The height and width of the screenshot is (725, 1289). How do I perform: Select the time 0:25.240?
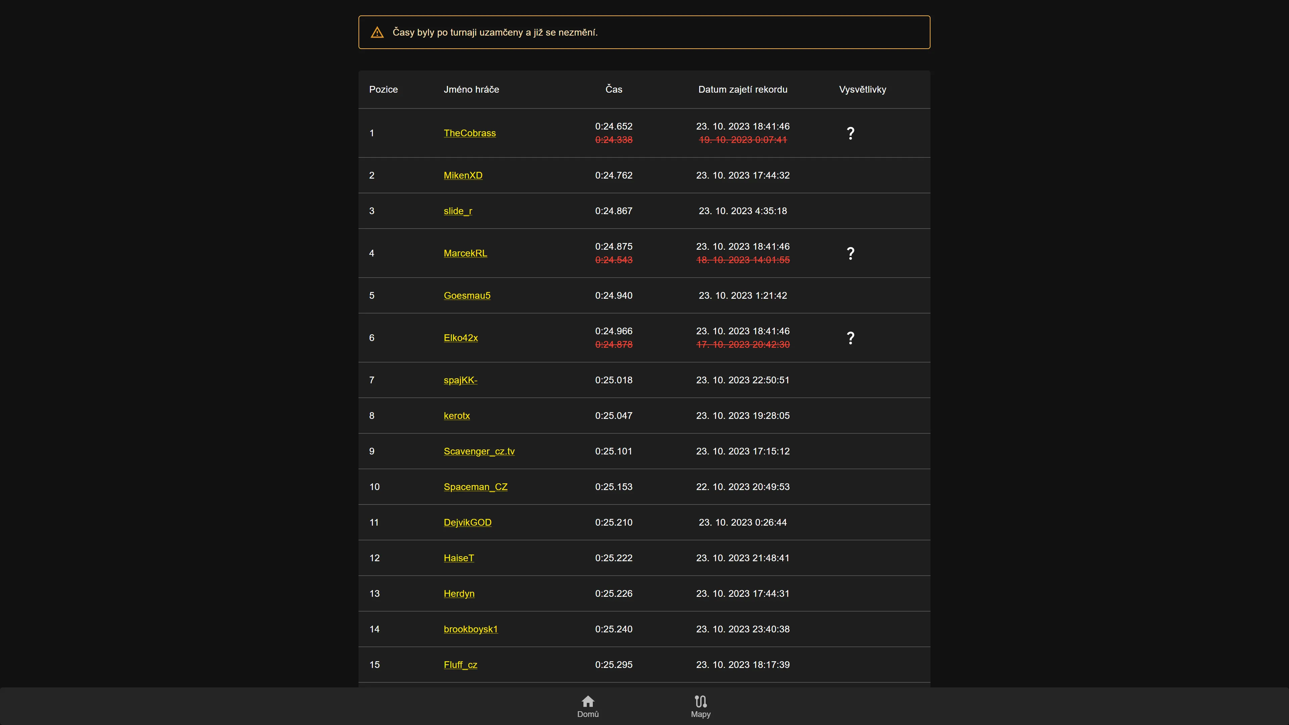point(614,629)
